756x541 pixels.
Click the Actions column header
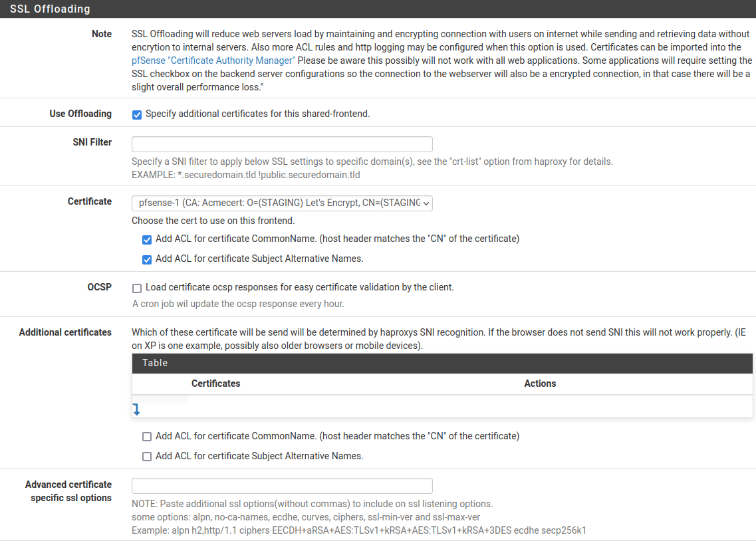click(x=539, y=383)
